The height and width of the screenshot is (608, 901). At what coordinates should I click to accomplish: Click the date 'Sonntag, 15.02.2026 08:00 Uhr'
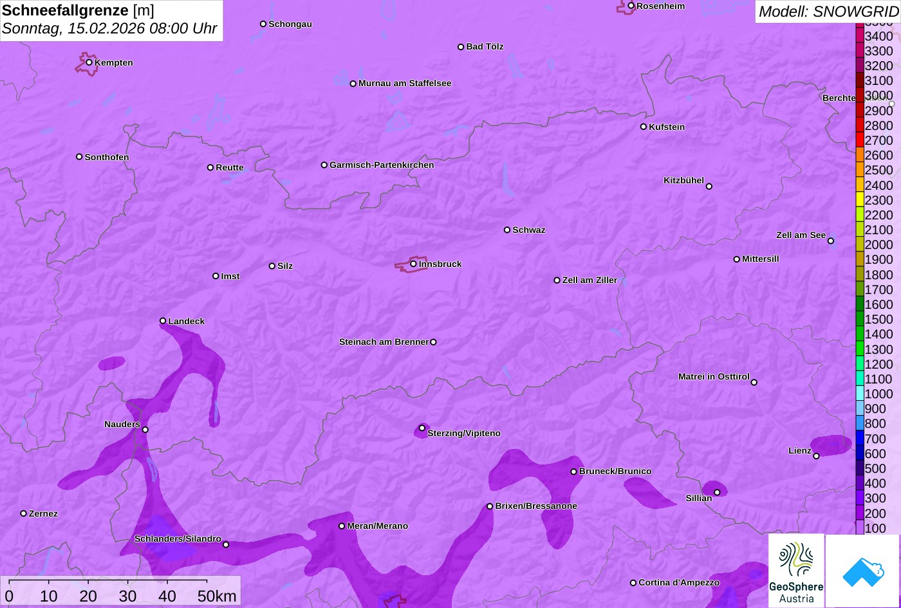[109, 29]
